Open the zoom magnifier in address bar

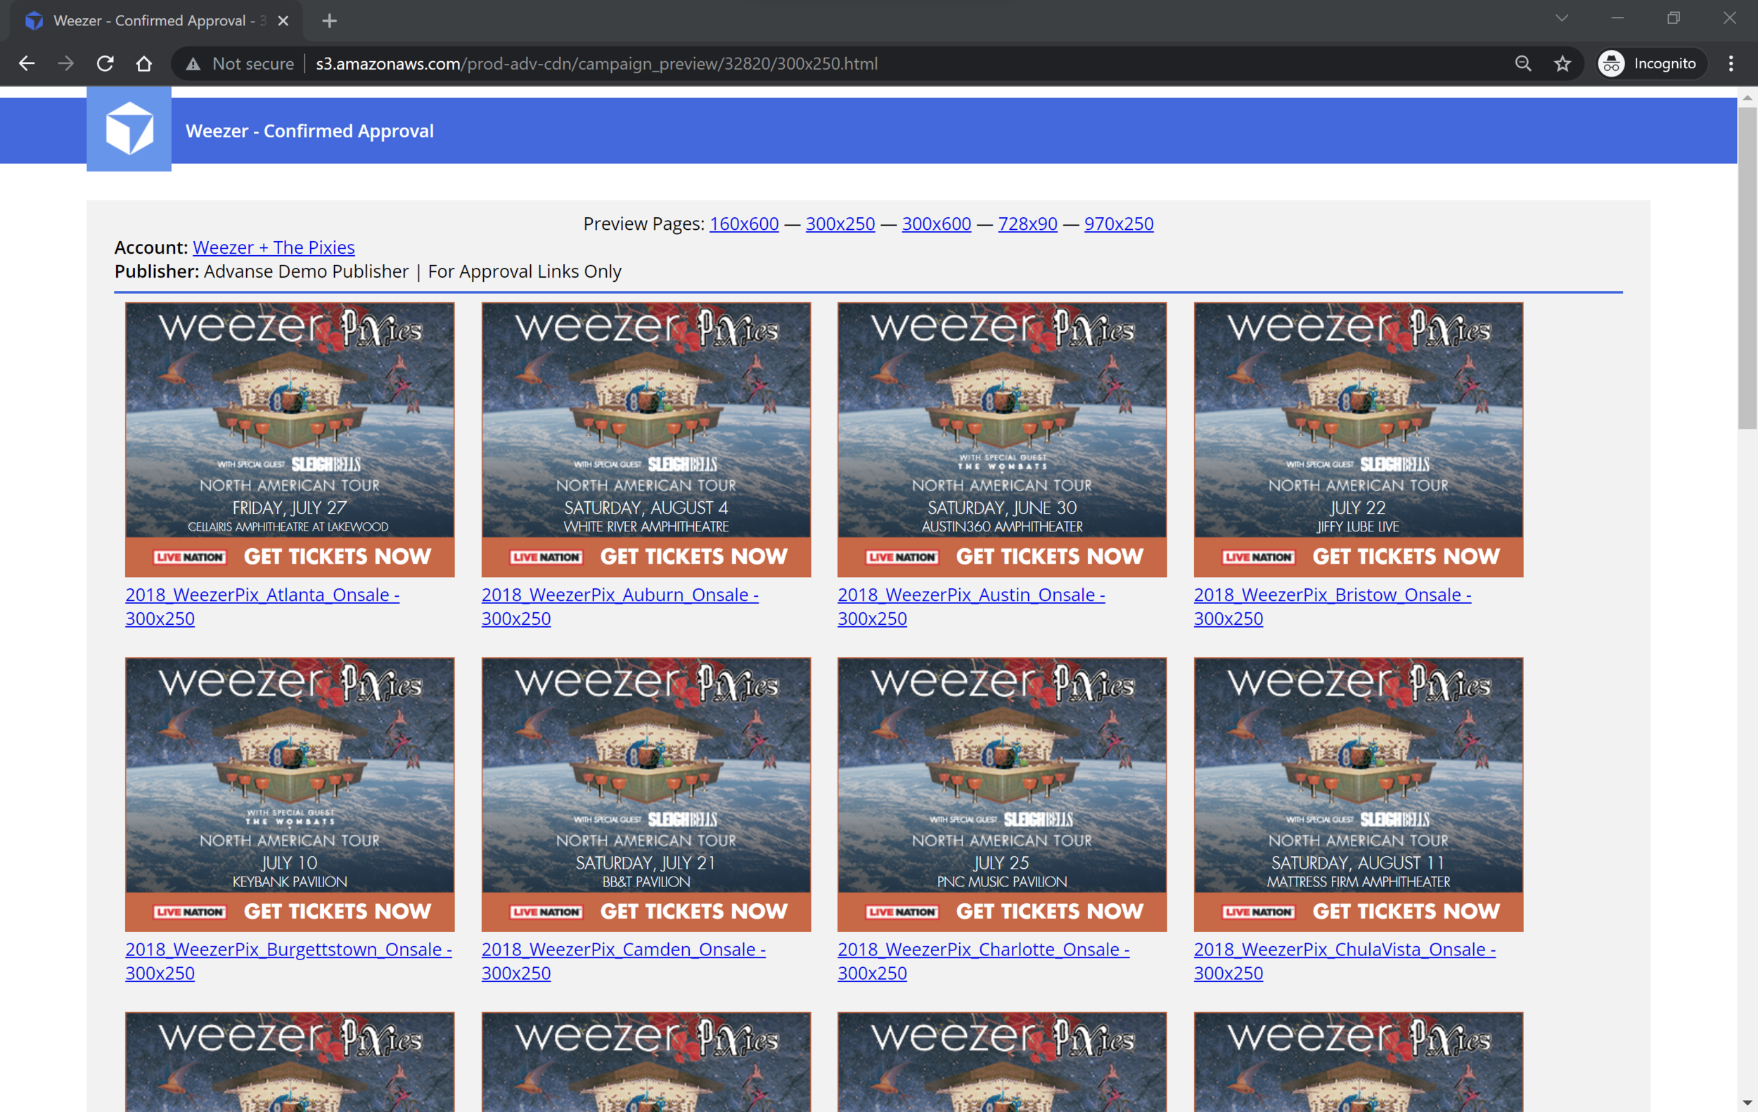point(1523,64)
